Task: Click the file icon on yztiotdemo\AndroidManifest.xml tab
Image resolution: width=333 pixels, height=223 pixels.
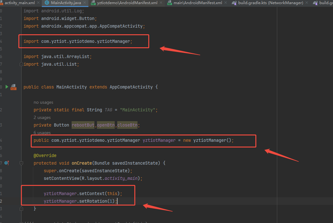Action: 93,3
